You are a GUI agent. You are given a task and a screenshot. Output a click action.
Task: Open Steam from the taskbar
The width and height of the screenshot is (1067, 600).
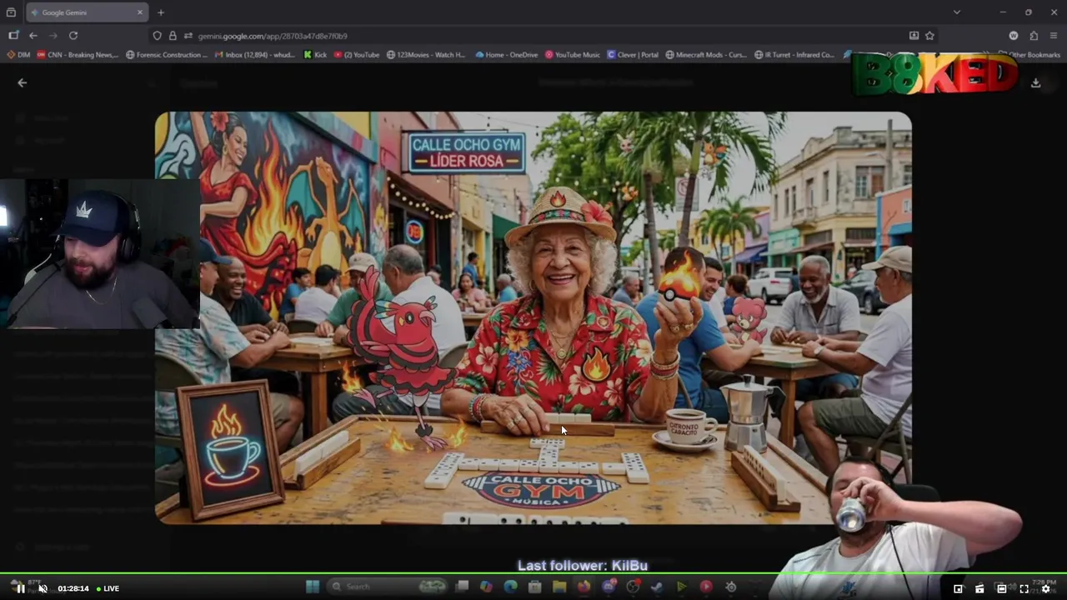(x=657, y=587)
